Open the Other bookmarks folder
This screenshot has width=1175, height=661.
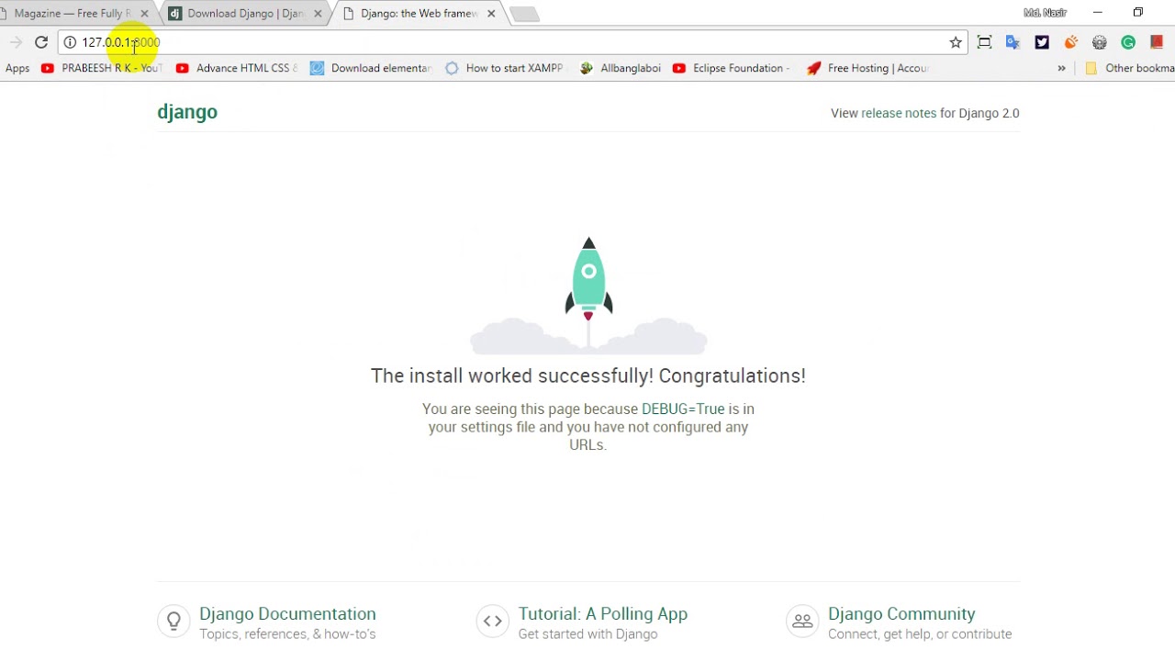[1129, 68]
